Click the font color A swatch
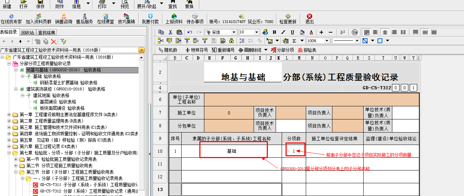 click(311, 32)
